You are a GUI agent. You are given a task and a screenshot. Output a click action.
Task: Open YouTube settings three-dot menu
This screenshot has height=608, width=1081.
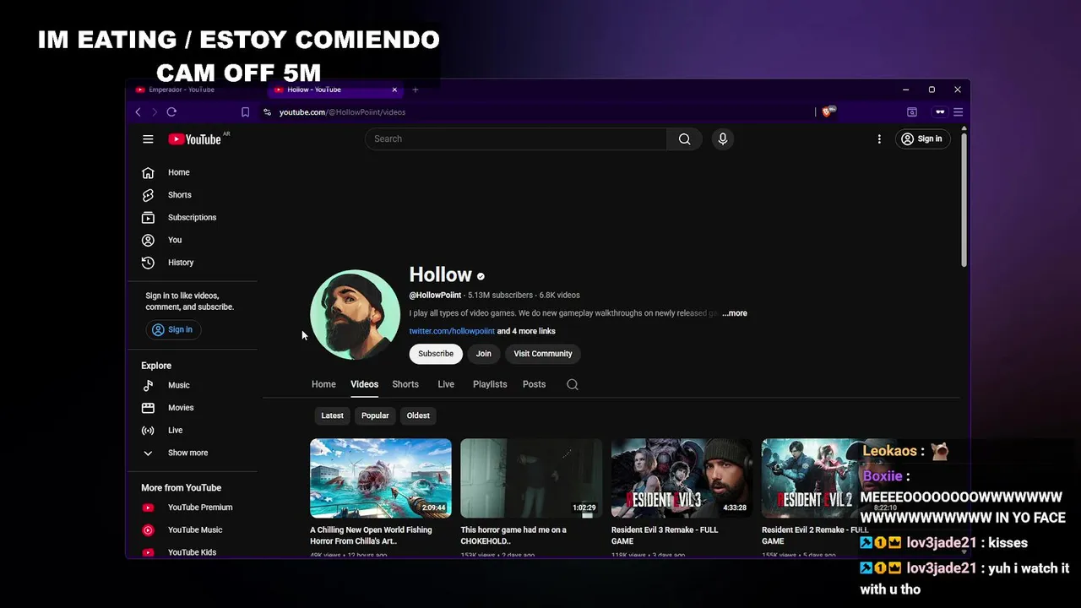click(879, 138)
